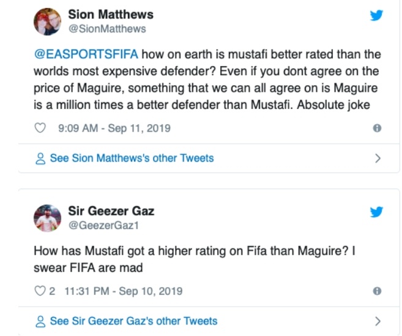402x336 pixels.
Task: Open the 9:09 AM - Sep 11, 2019 timestamp
Action: [114, 129]
